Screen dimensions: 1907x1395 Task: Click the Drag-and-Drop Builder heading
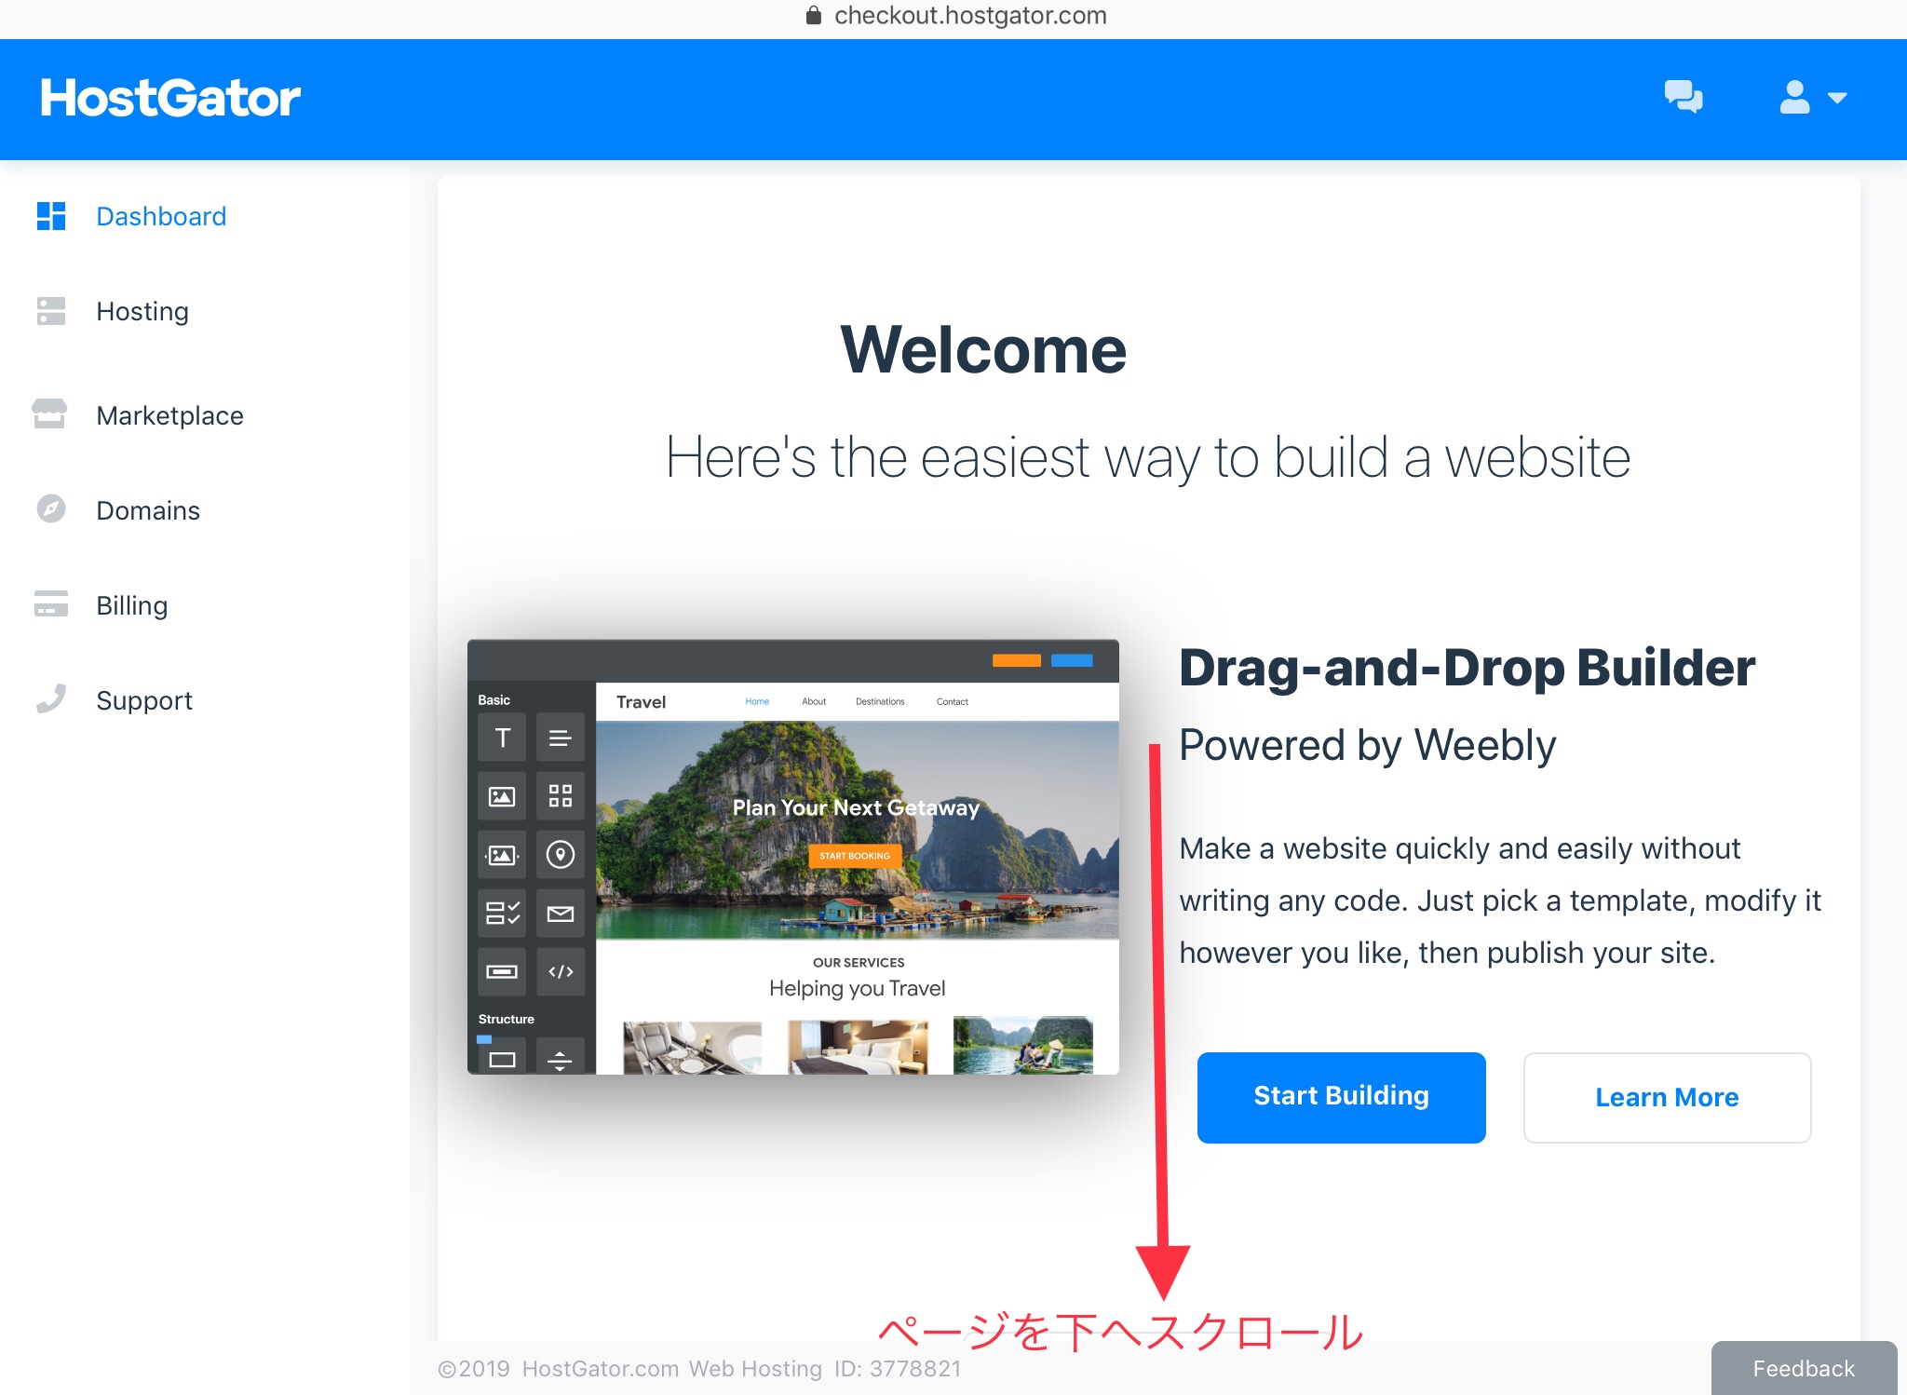(x=1467, y=667)
